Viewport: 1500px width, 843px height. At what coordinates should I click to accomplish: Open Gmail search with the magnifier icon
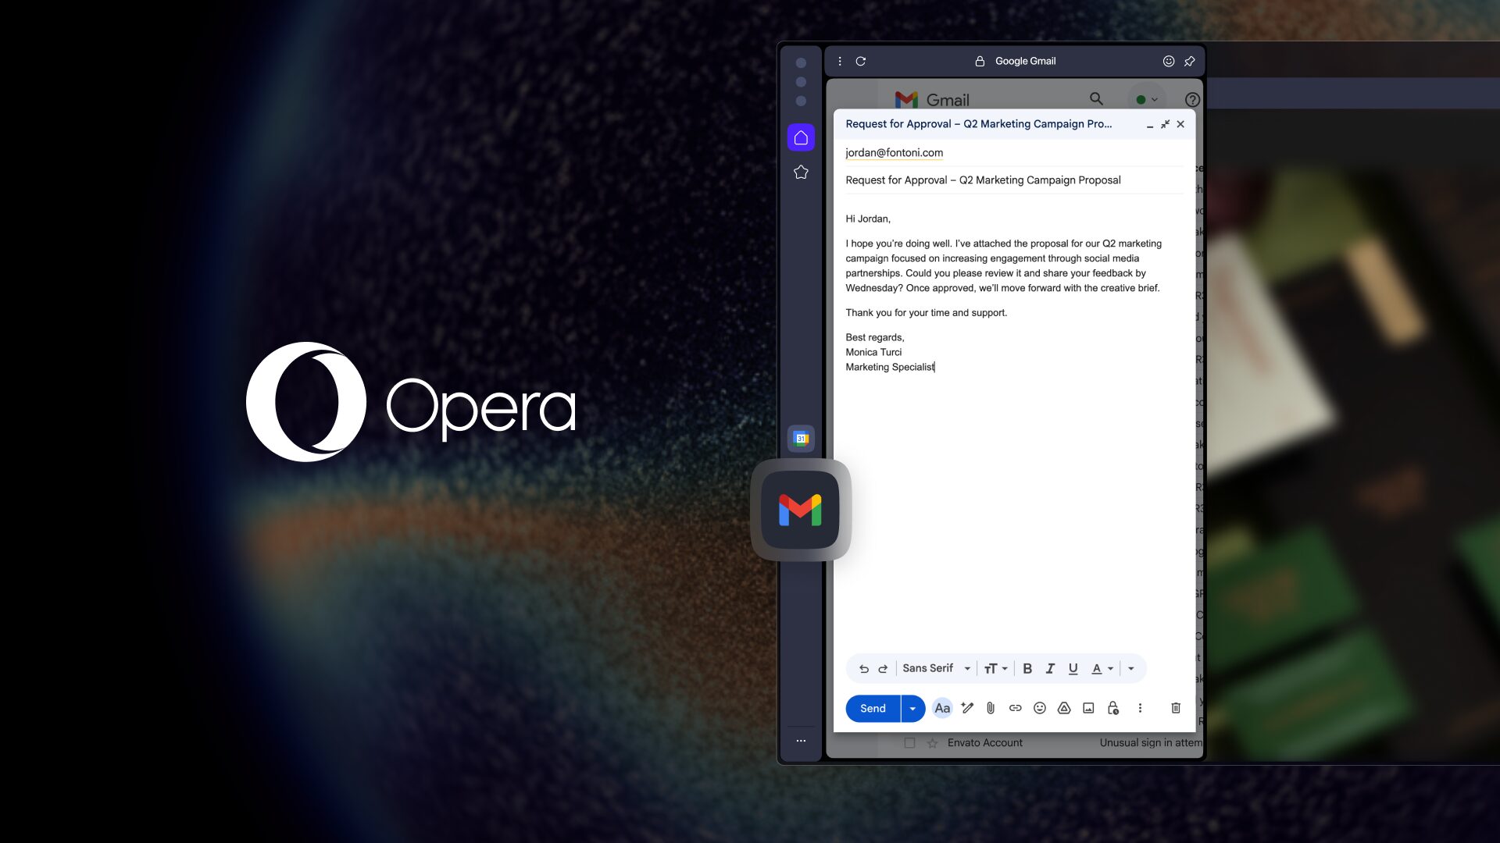(x=1096, y=99)
